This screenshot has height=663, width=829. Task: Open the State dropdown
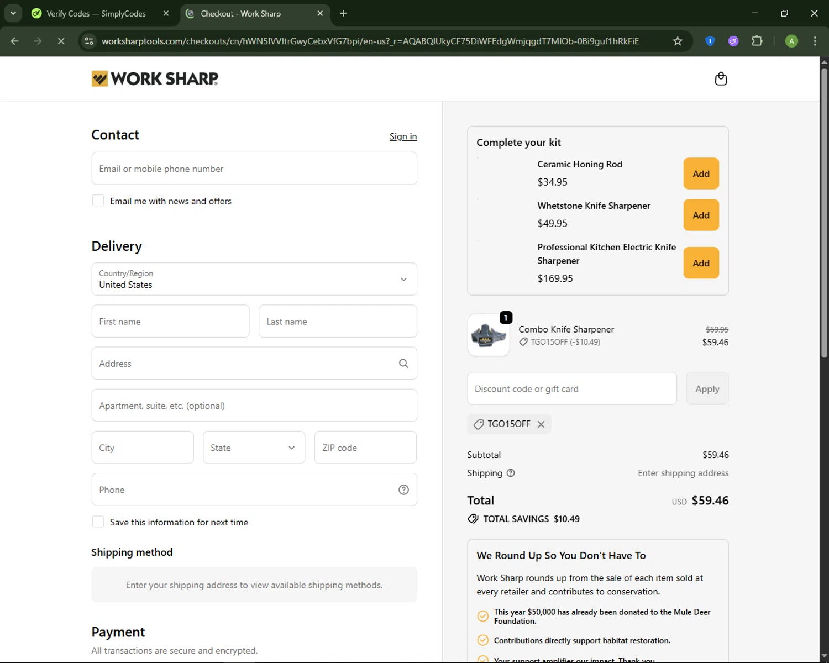[x=254, y=448]
